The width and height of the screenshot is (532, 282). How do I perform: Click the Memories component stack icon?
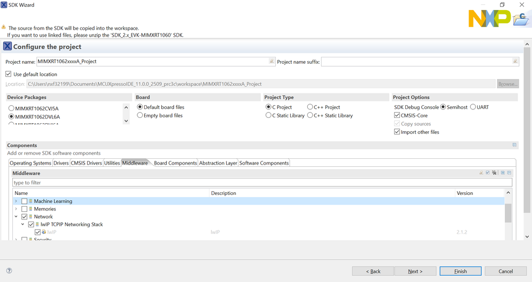coord(30,209)
